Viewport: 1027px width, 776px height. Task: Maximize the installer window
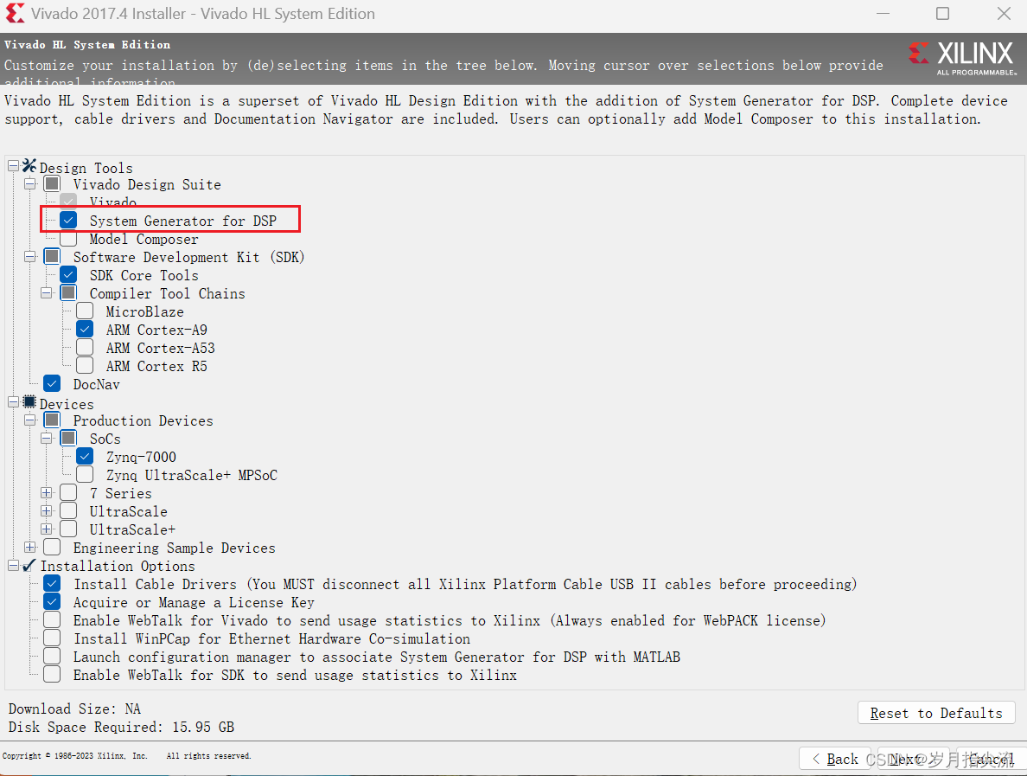(942, 14)
